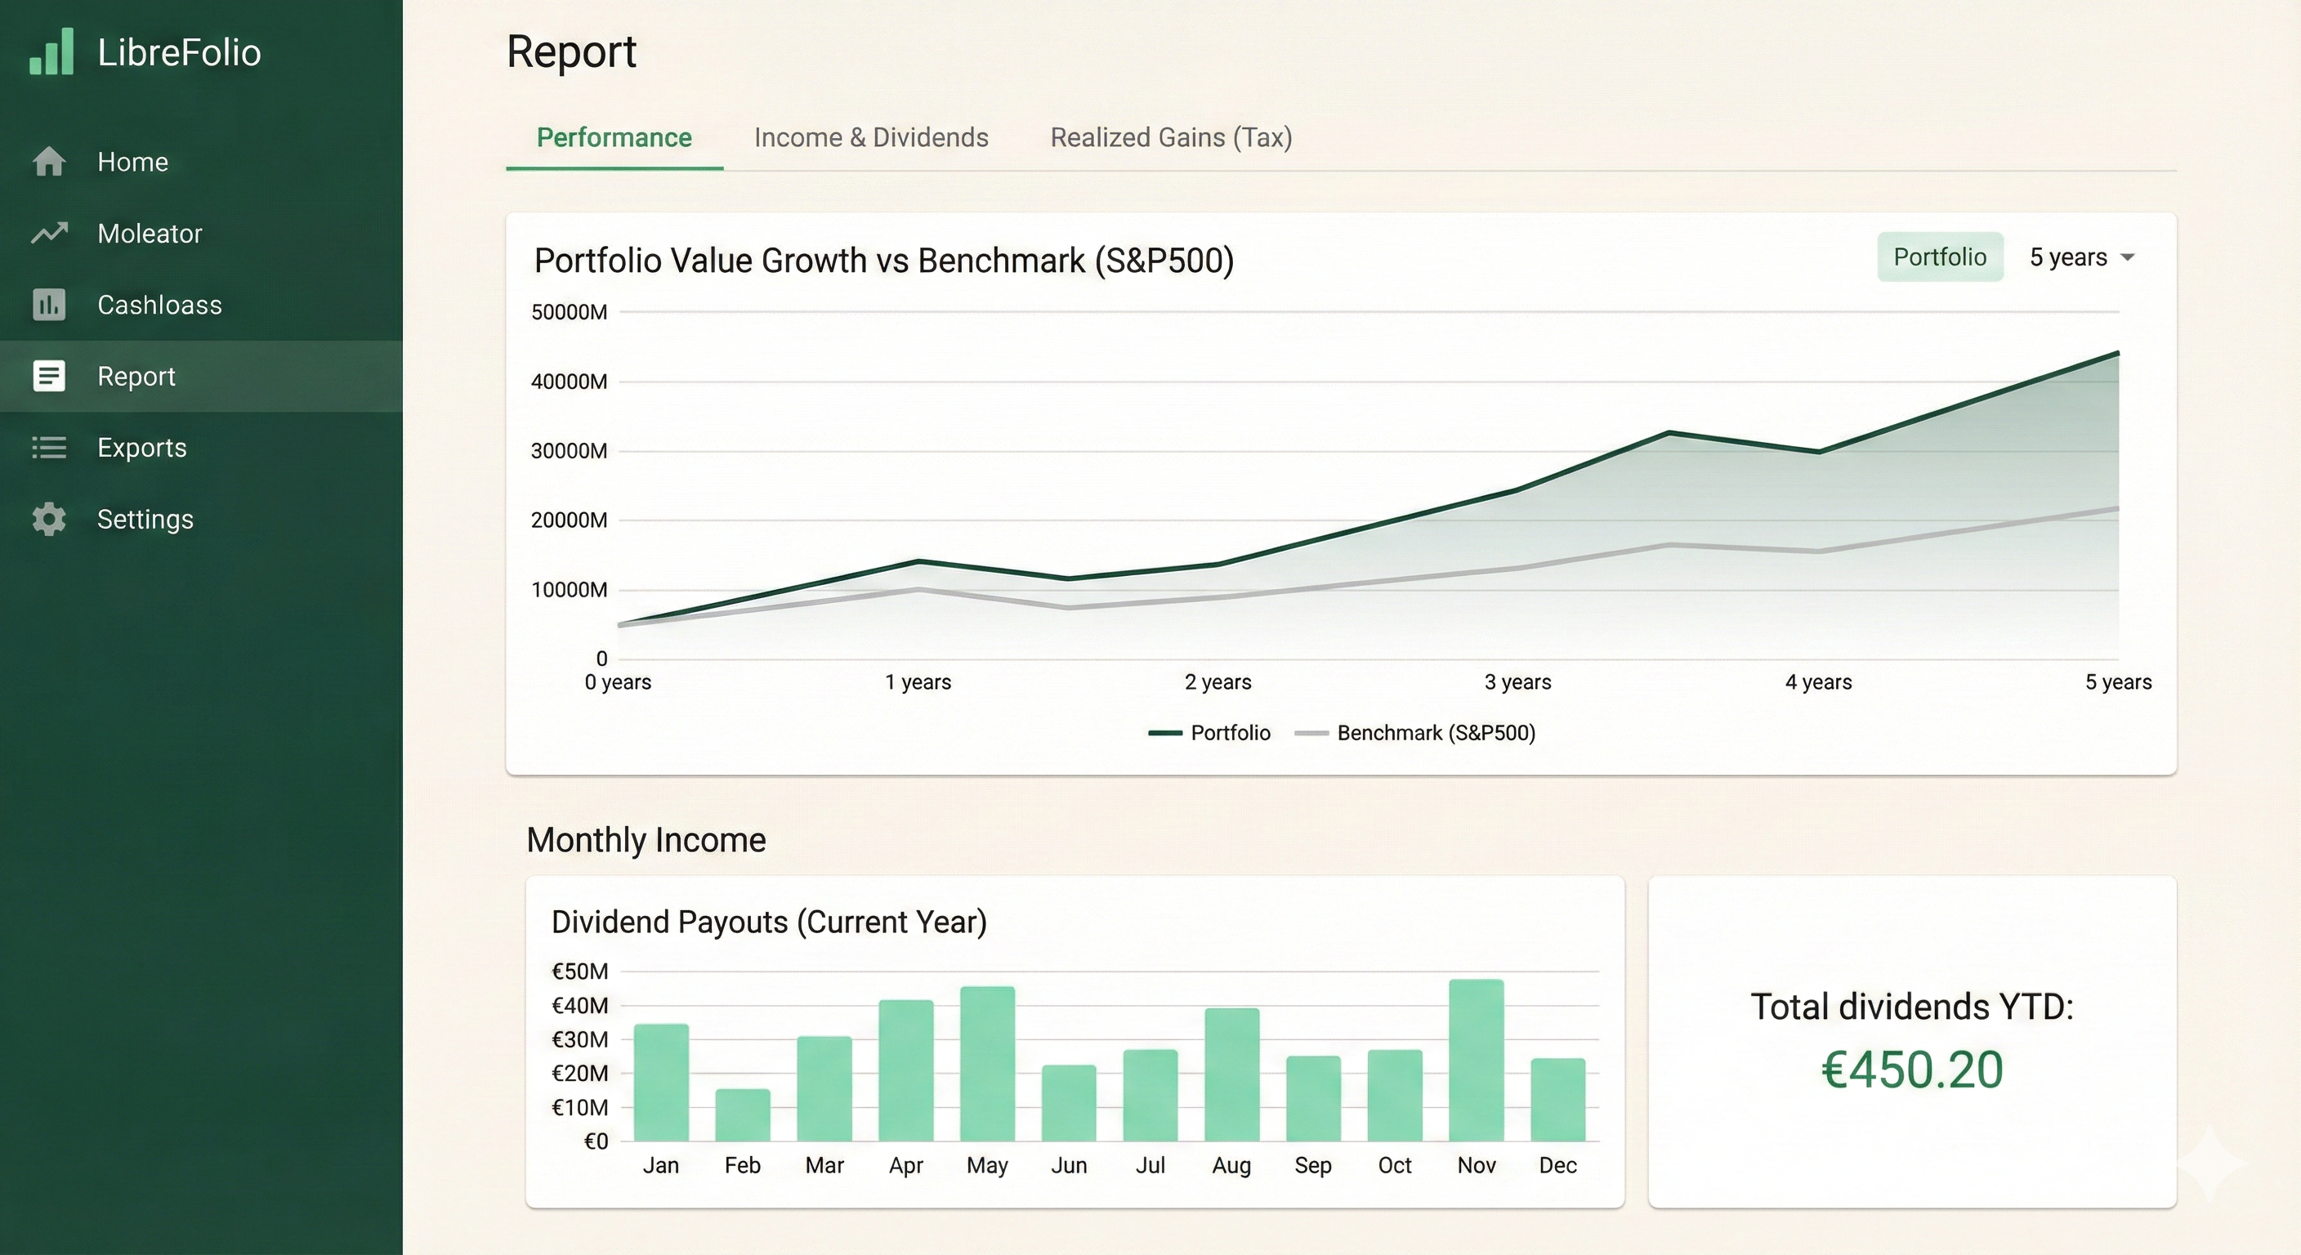Screen dimensions: 2301x1255
Task: Switch to the Income & Dividends tab
Action: tap(871, 137)
